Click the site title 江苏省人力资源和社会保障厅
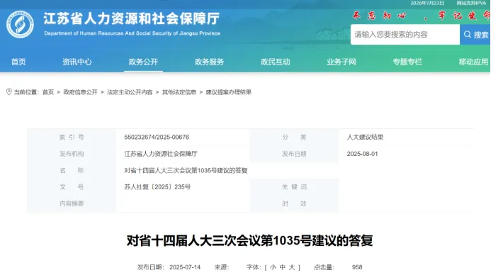Image resolution: width=491 pixels, height=280 pixels. [132, 18]
